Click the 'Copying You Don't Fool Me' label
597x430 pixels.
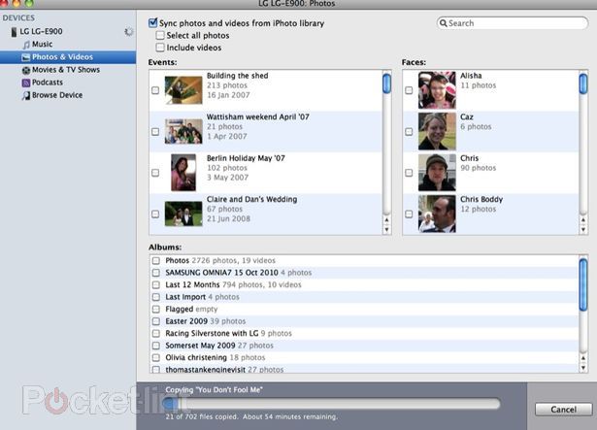214,389
